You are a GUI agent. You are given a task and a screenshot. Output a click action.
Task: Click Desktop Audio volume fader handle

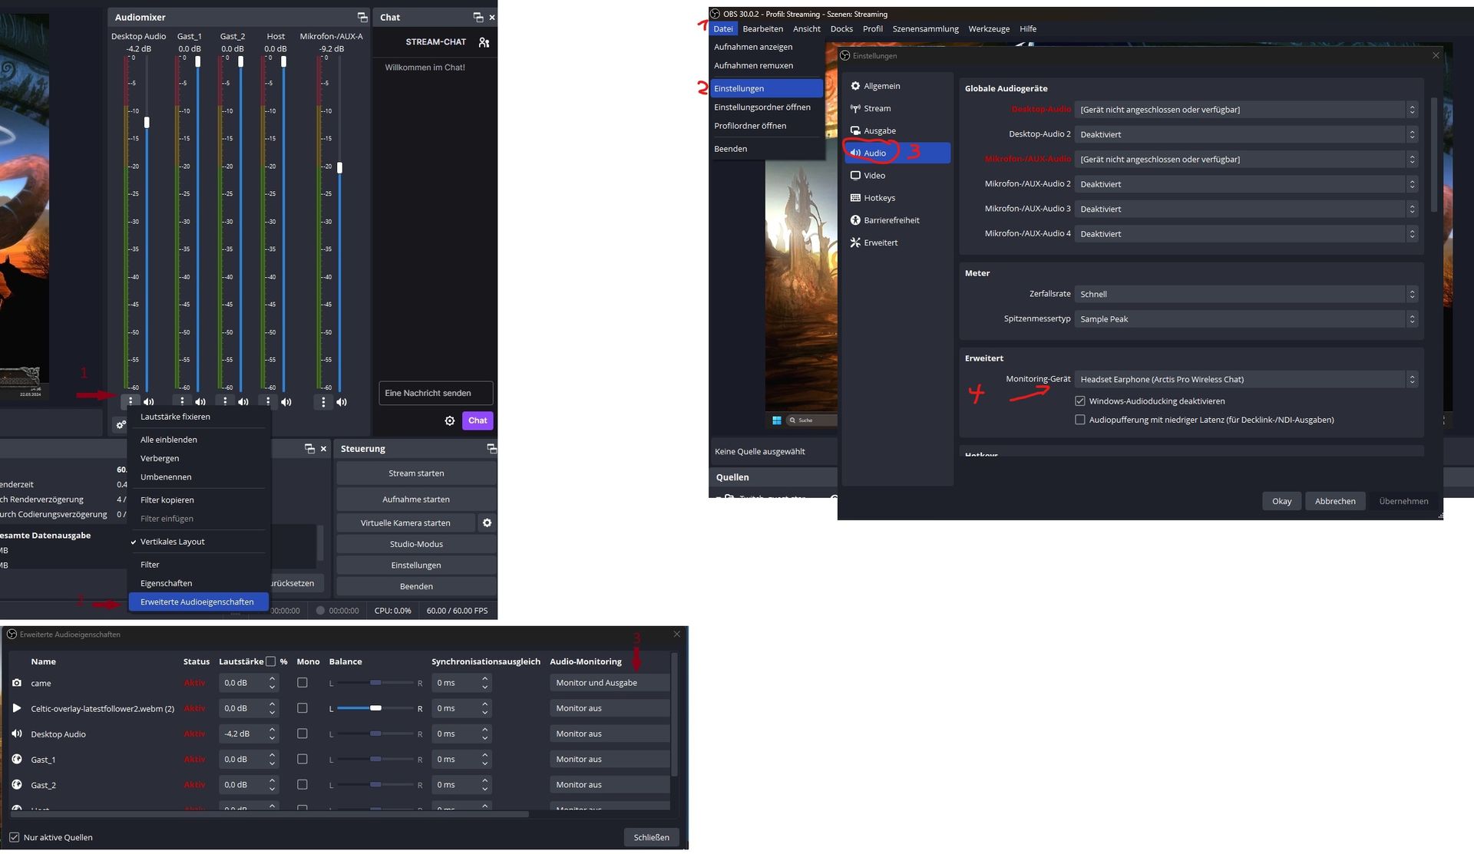click(x=147, y=123)
